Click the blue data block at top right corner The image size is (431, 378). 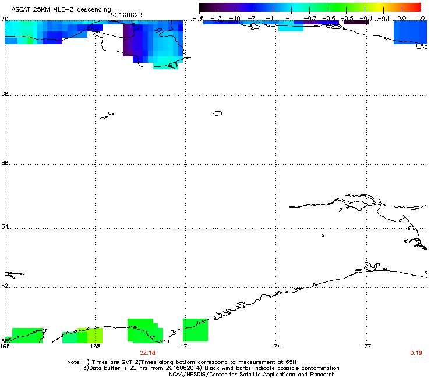[410, 32]
